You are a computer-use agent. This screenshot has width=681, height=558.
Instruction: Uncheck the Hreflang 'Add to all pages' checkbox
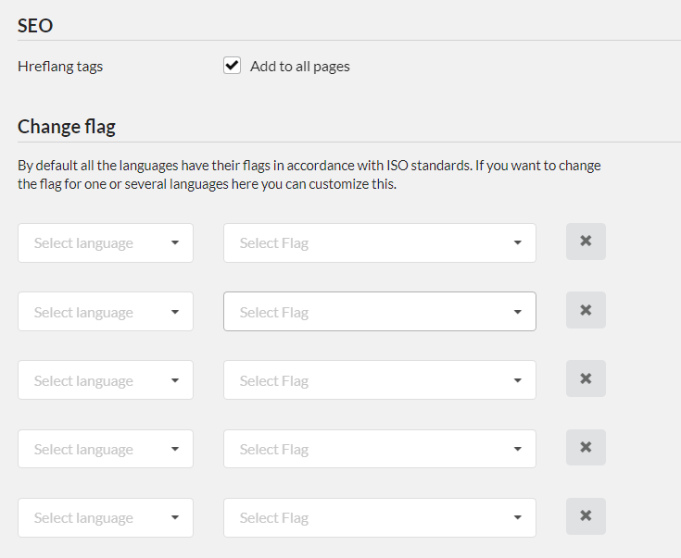(233, 66)
